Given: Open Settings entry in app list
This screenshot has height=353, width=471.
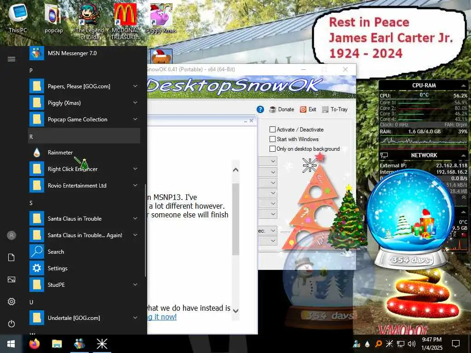Looking at the screenshot, I should (x=85, y=268).
